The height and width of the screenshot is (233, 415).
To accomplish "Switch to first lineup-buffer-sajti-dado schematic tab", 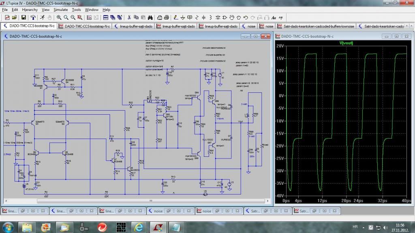I will coord(134,26).
